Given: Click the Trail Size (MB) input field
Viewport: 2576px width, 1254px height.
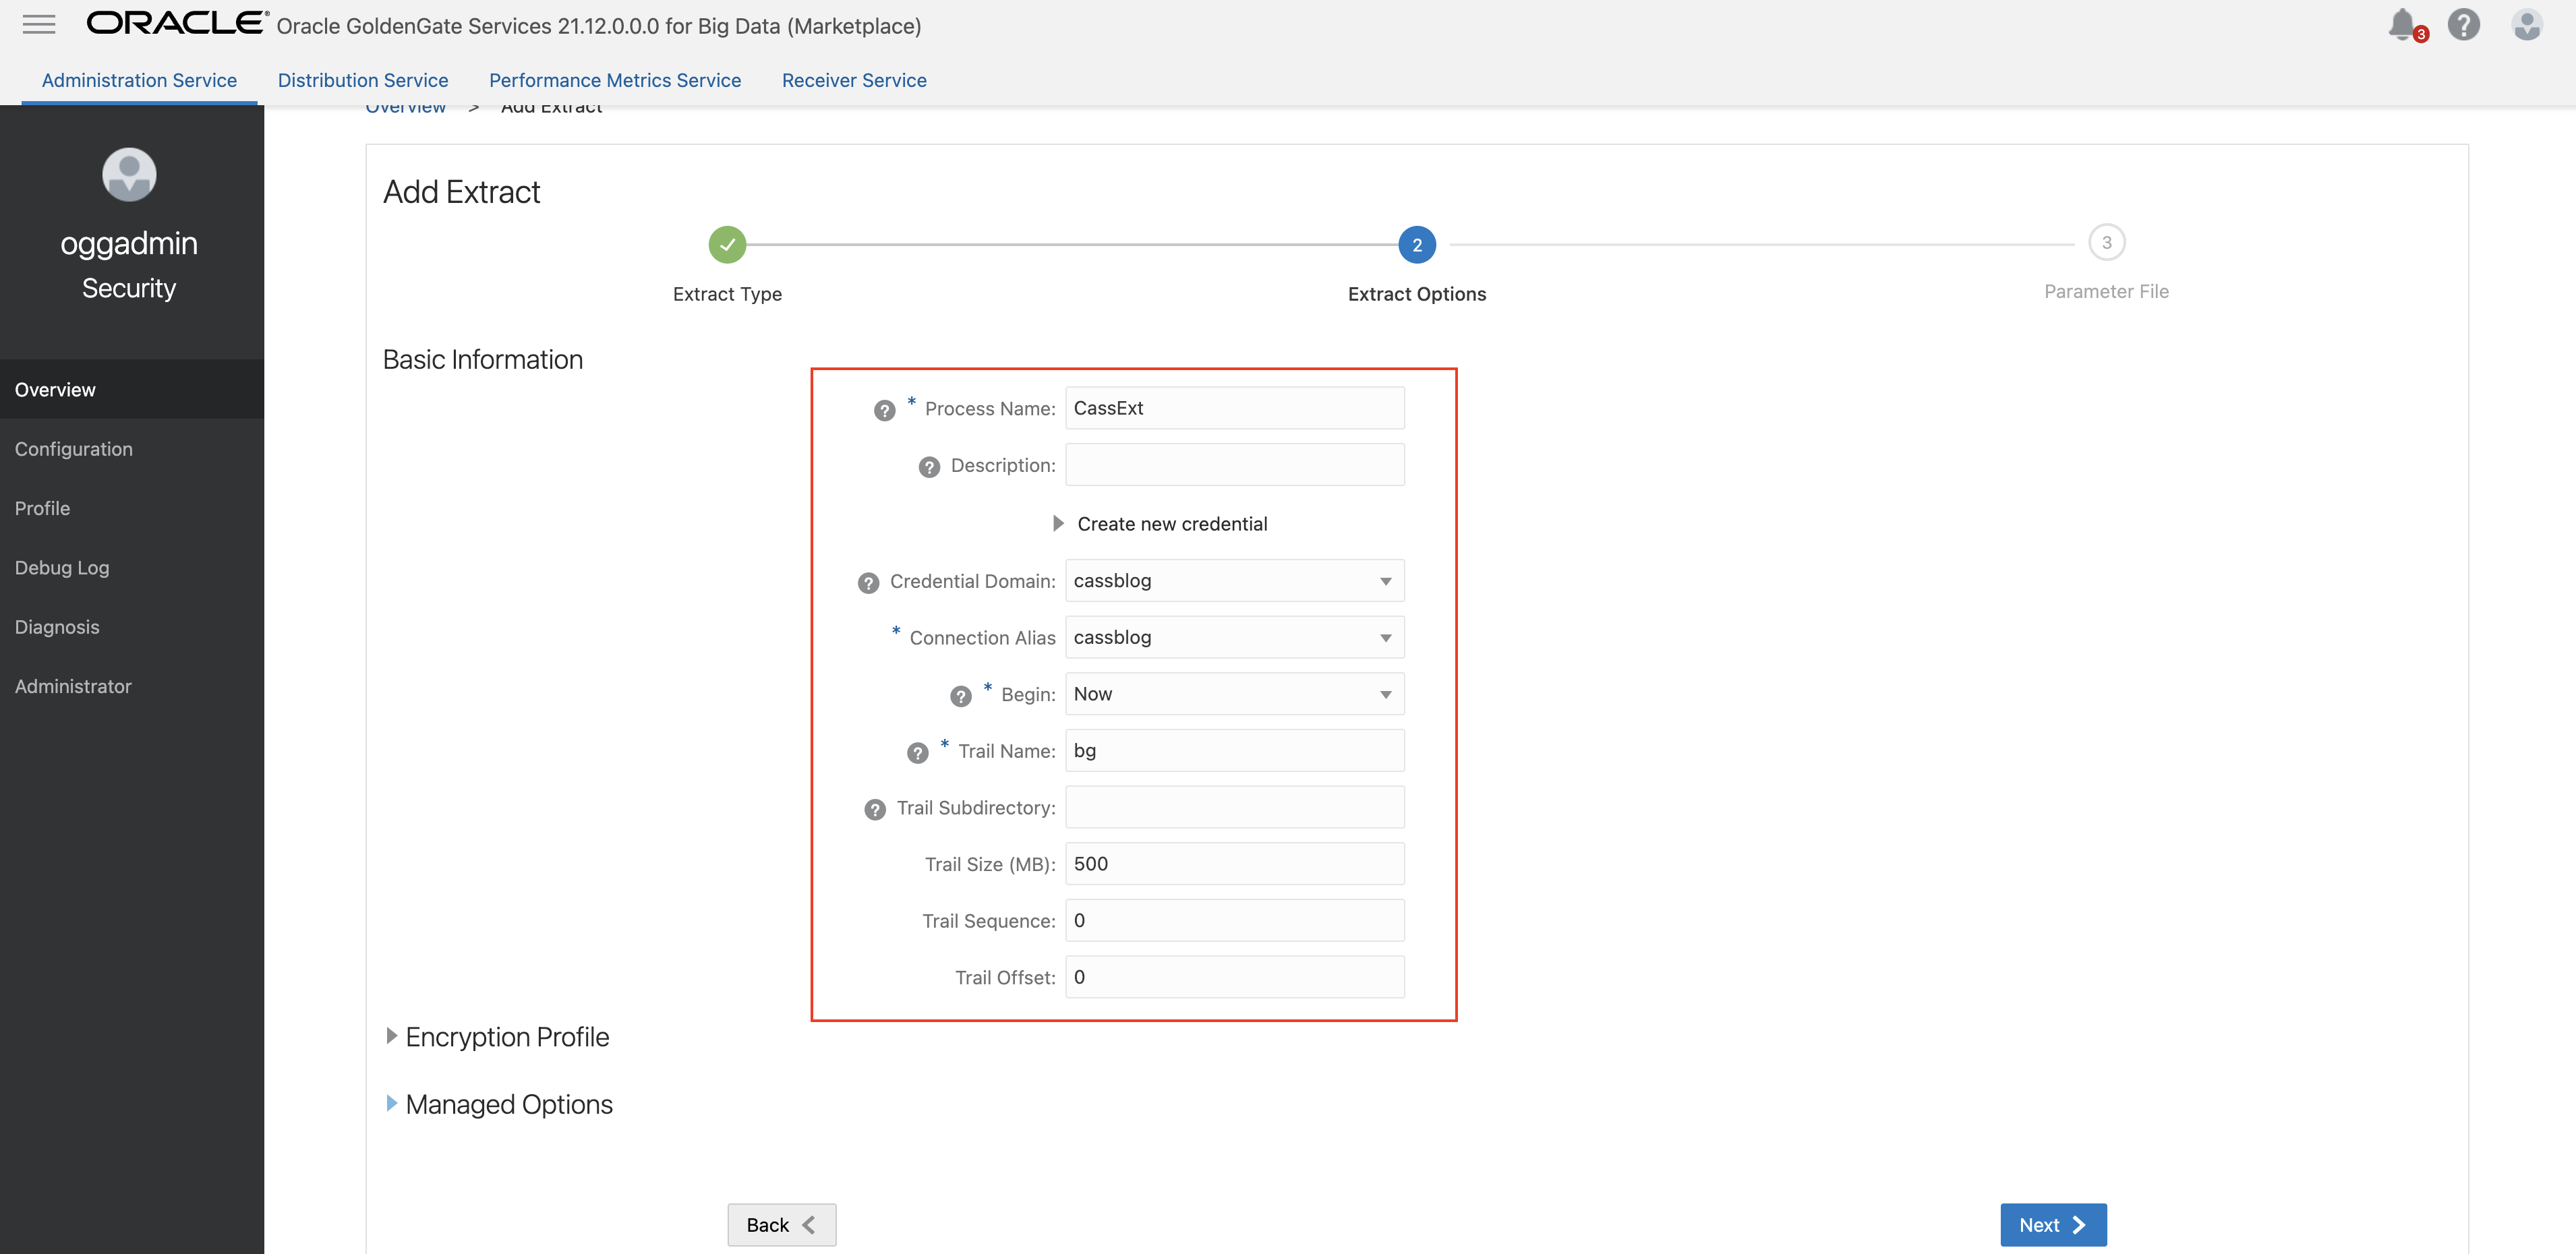Looking at the screenshot, I should (x=1234, y=864).
